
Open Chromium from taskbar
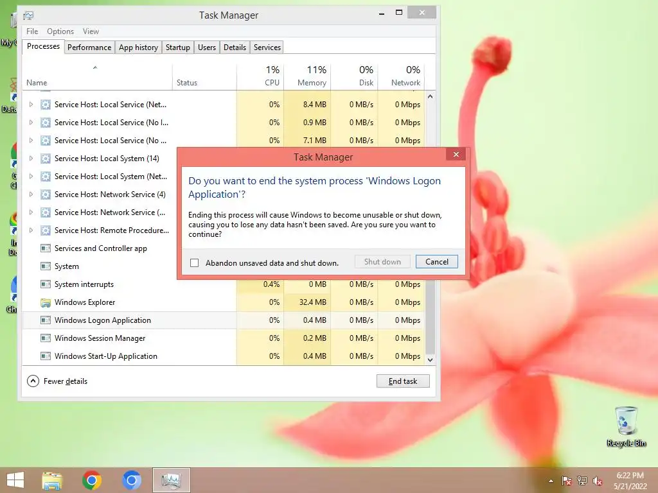(131, 480)
